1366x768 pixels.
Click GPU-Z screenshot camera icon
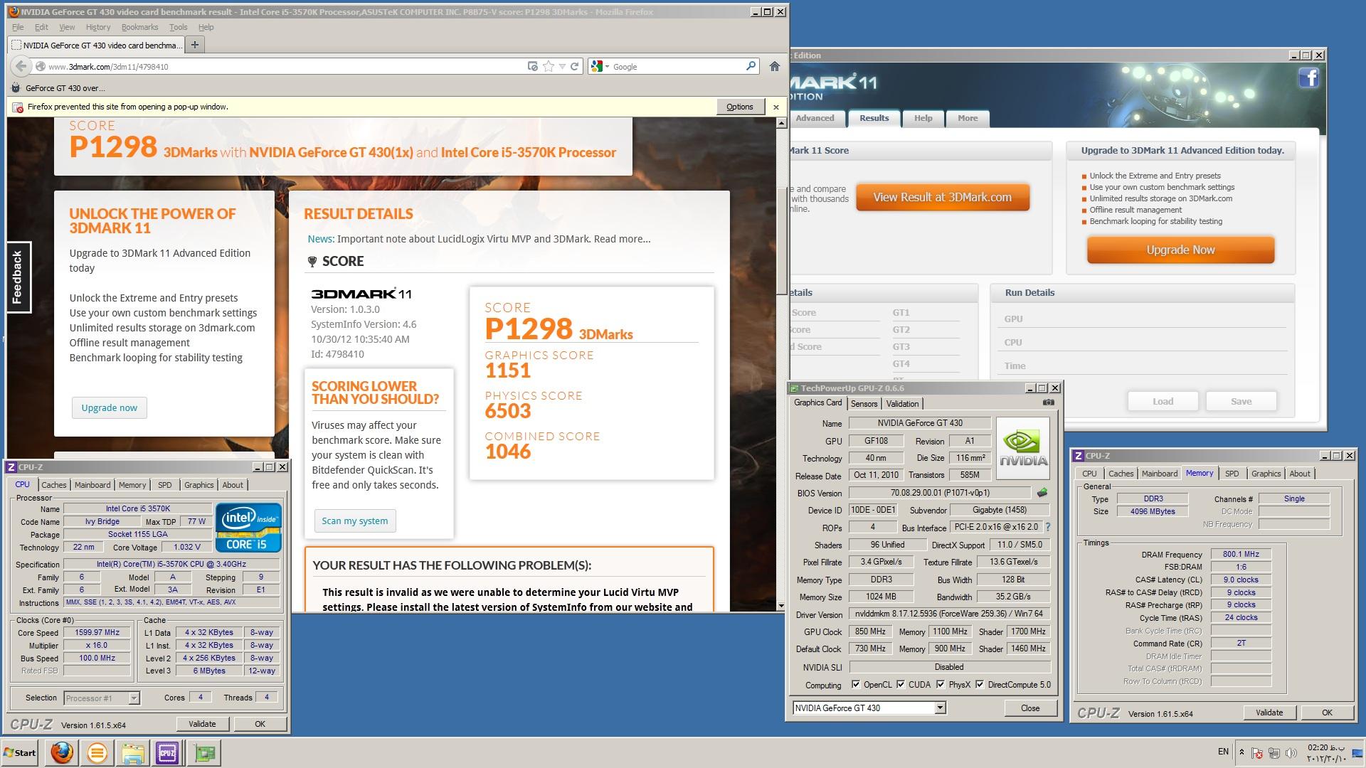(1048, 402)
